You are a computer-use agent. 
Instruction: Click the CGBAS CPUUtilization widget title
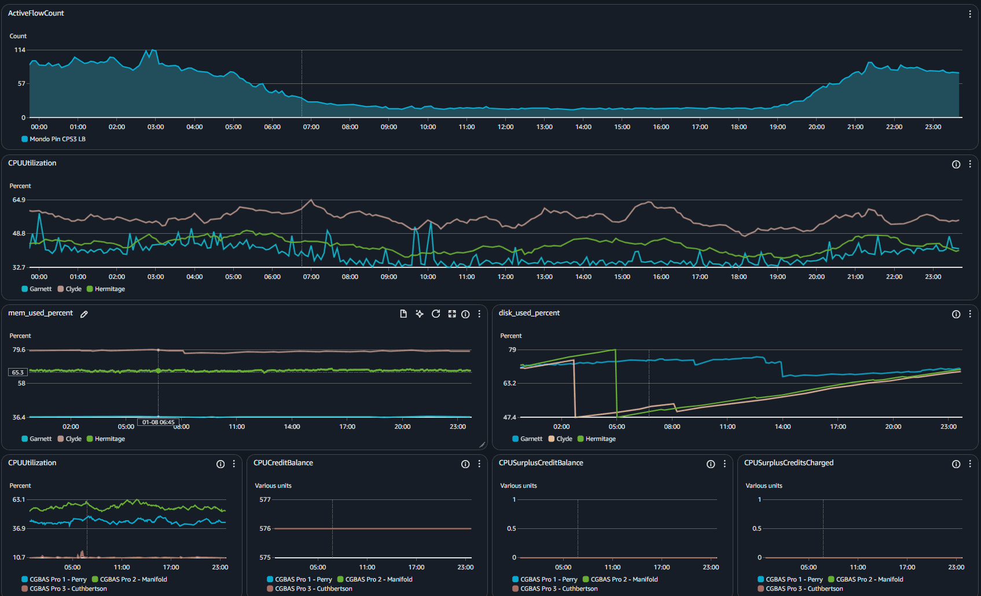32,462
